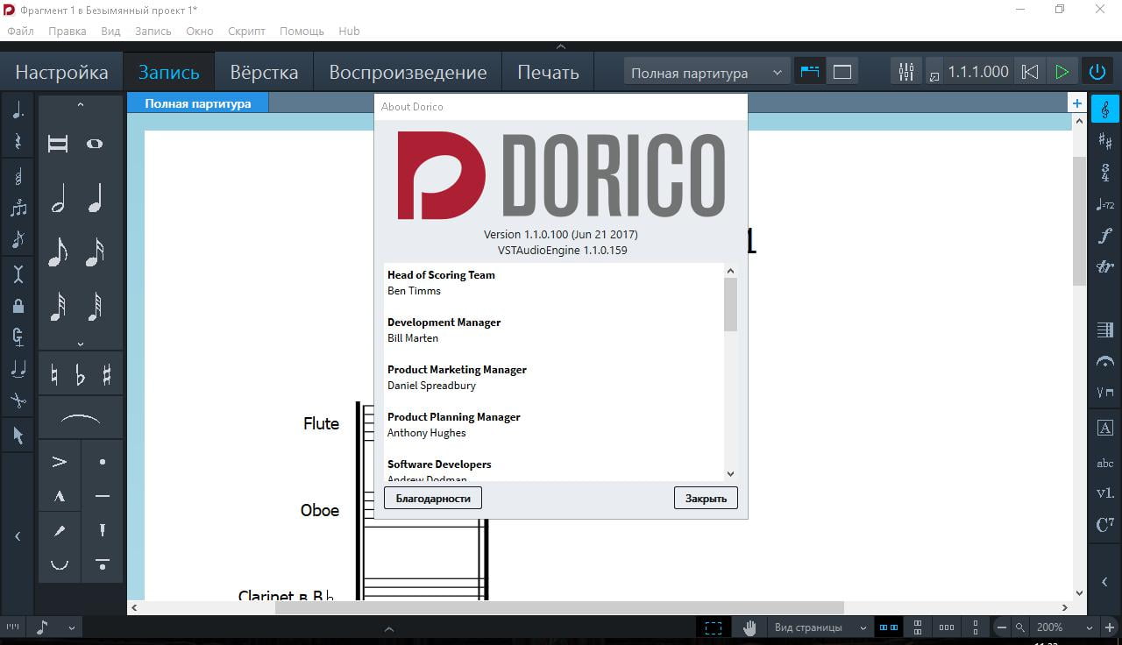1122x645 pixels.
Task: Open the Dynamics panel
Action: (x=1105, y=236)
